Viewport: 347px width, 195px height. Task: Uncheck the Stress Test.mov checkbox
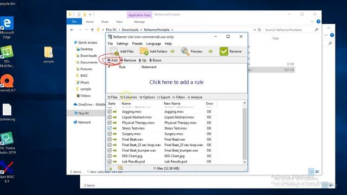(x=110, y=128)
